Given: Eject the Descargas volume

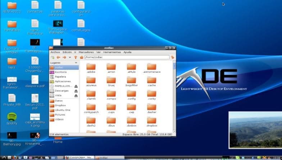Looking at the screenshot, I should (76, 91).
